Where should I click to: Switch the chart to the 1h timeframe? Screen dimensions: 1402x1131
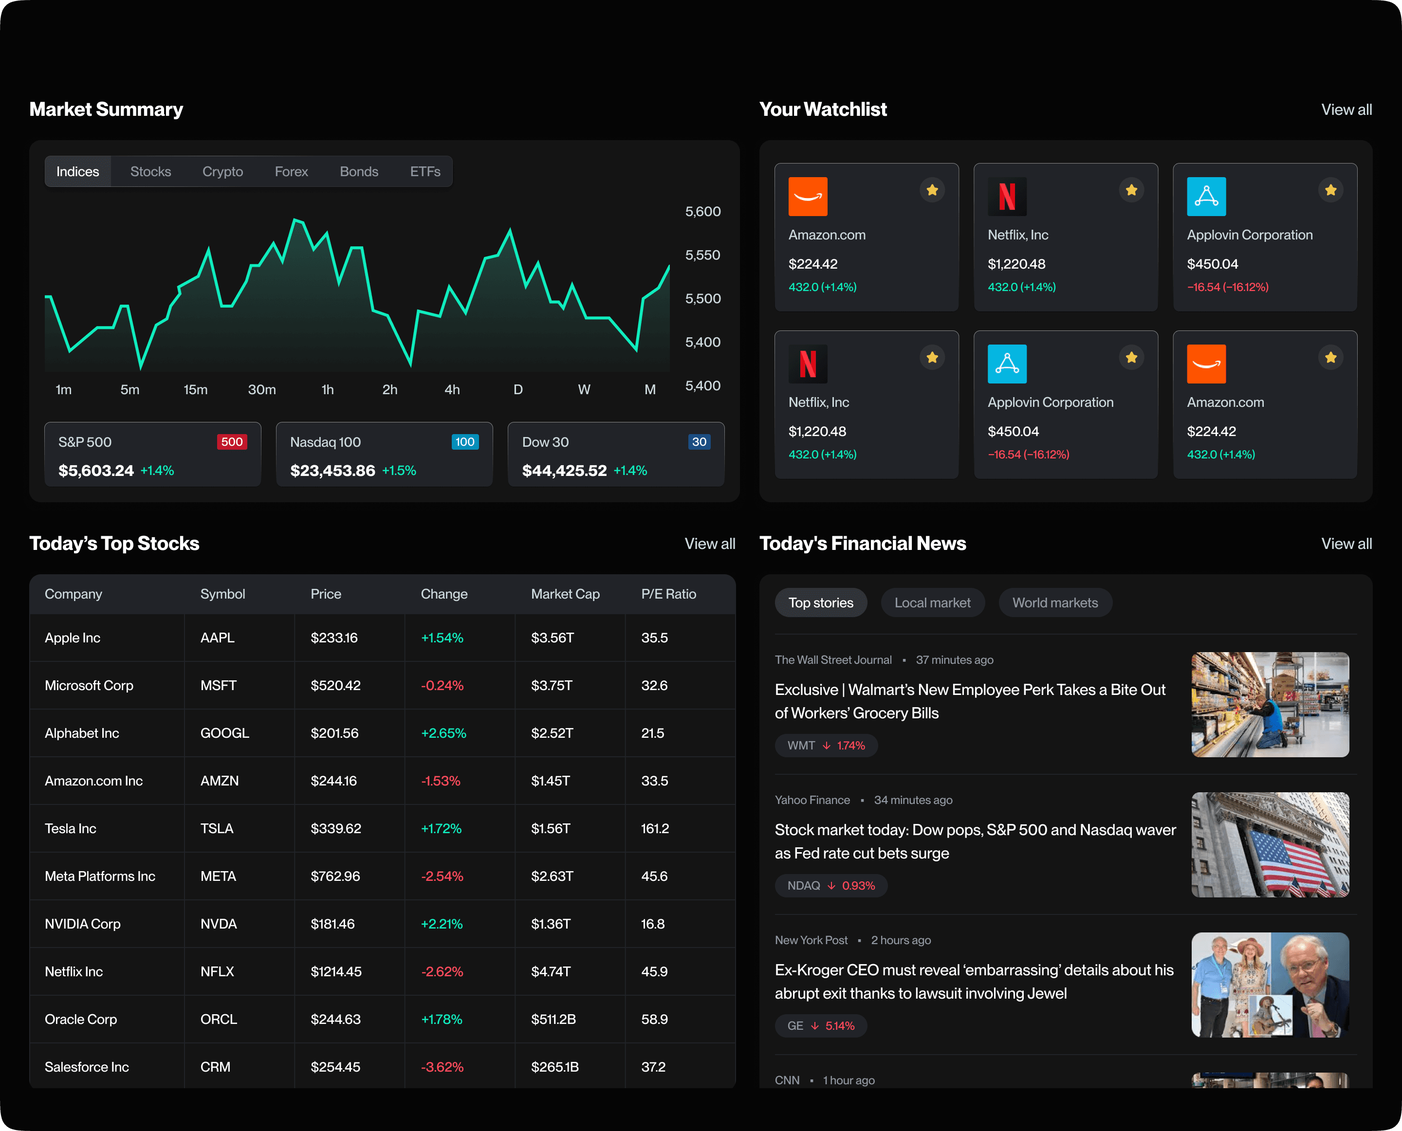coord(327,389)
